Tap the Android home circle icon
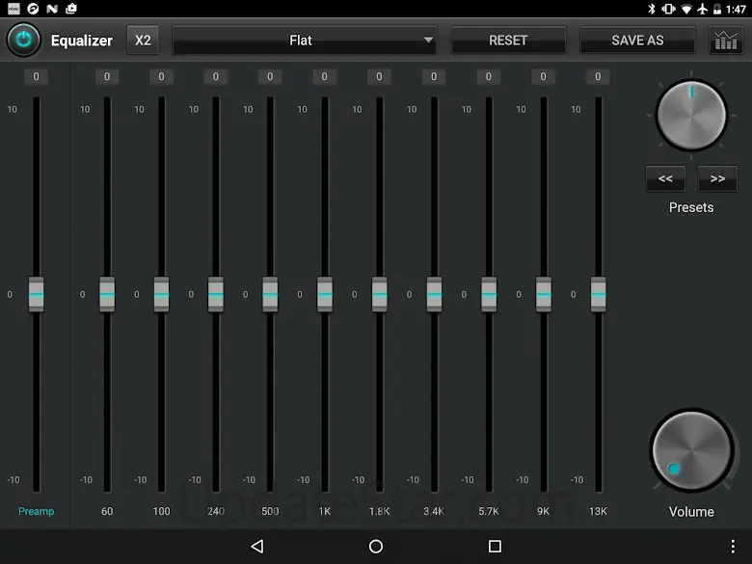The width and height of the screenshot is (752, 564). [x=376, y=547]
